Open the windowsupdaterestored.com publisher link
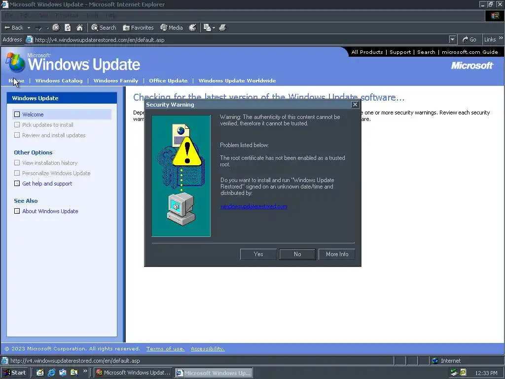The image size is (505, 379). [x=254, y=206]
